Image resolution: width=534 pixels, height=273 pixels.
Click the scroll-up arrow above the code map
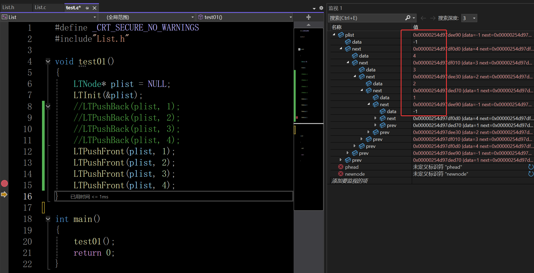(x=309, y=25)
